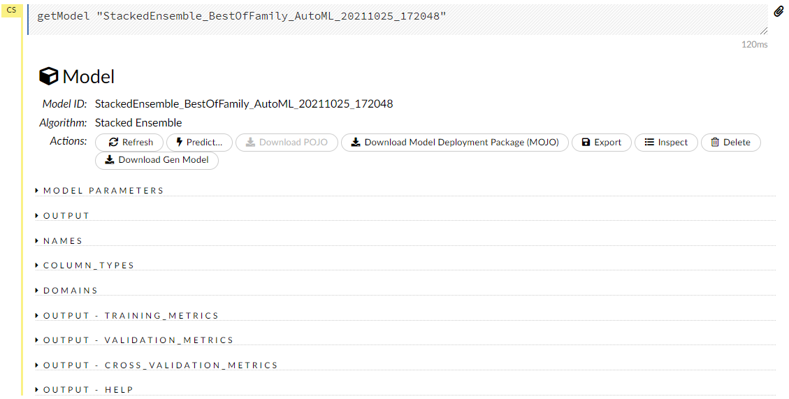Expand the Model Parameters section
This screenshot has height=399, width=789.
(x=103, y=191)
